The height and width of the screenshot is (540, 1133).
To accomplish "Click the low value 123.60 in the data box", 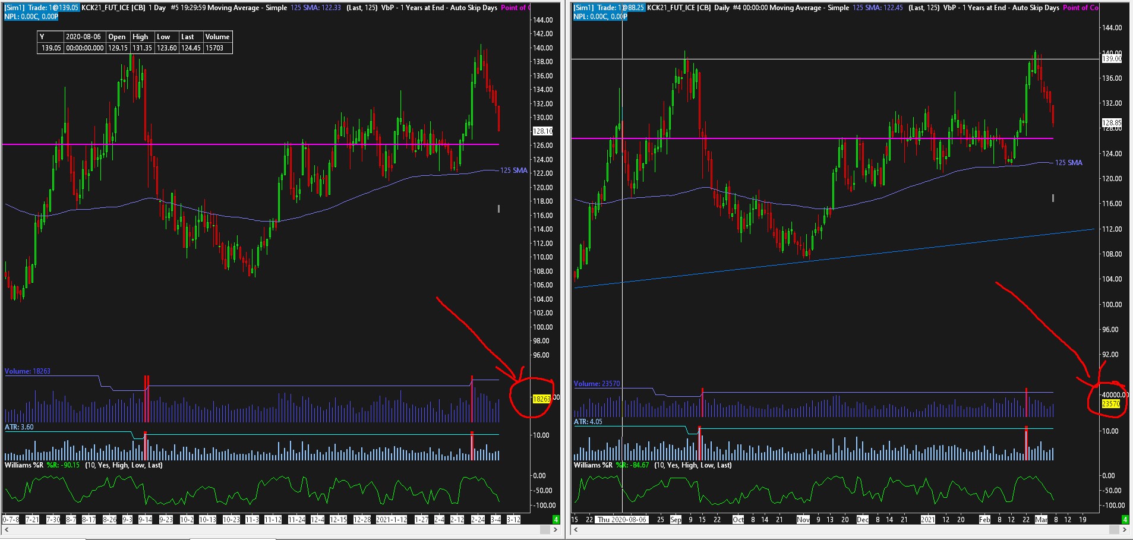I will tap(166, 48).
